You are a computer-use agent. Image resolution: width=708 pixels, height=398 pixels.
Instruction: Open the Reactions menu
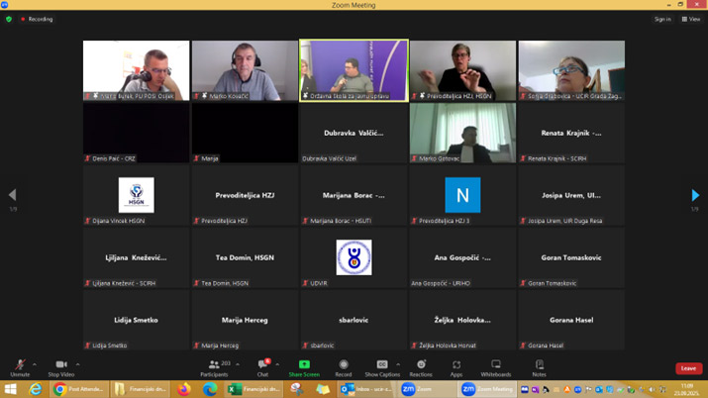[421, 366]
